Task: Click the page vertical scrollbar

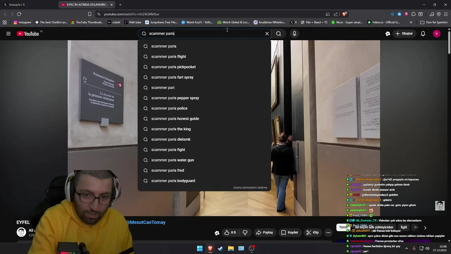Action: [449, 42]
